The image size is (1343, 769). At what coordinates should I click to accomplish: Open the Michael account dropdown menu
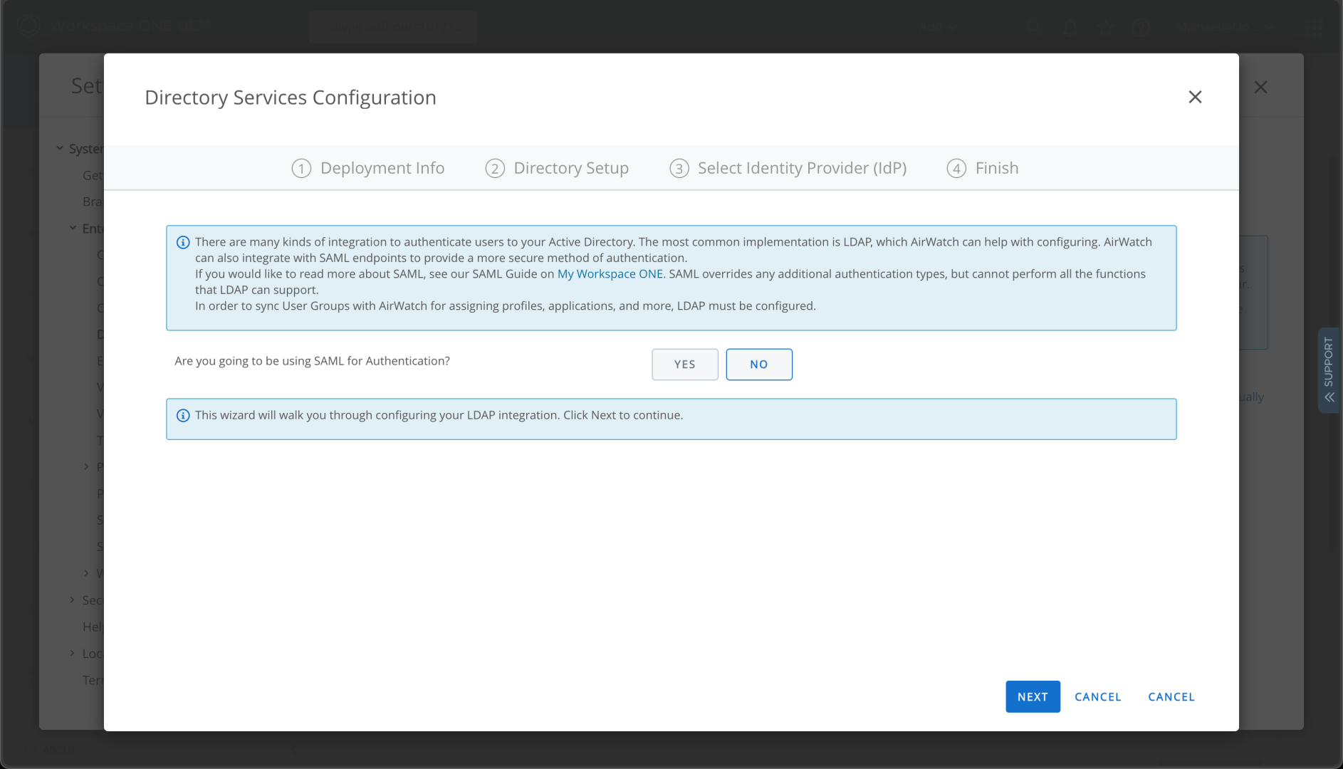[x=1223, y=27]
